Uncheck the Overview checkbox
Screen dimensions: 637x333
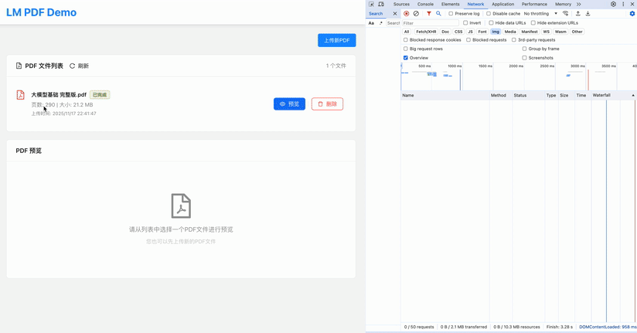pyautogui.click(x=405, y=58)
